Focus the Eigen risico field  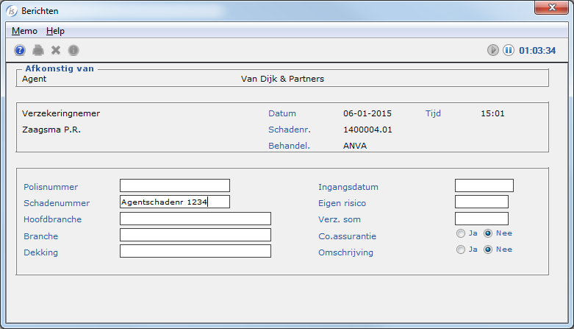[x=481, y=202]
